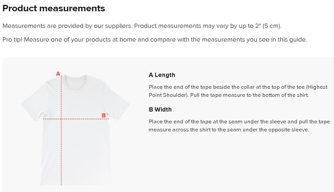The image size is (334, 192).
Task: Click the horizontal red dotted width line
Action: point(81,119)
